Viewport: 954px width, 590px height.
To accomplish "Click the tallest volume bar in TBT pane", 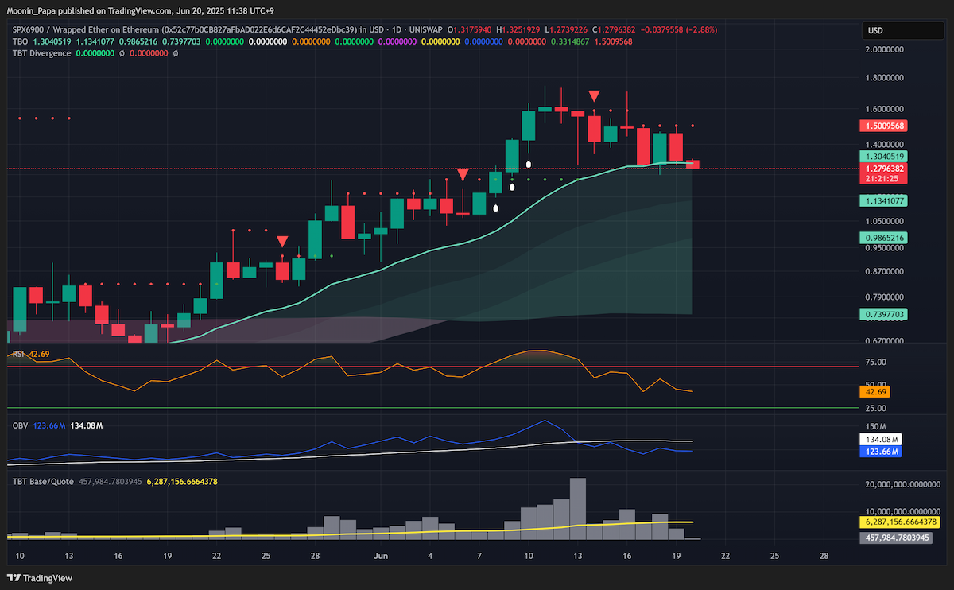I will coord(578,509).
